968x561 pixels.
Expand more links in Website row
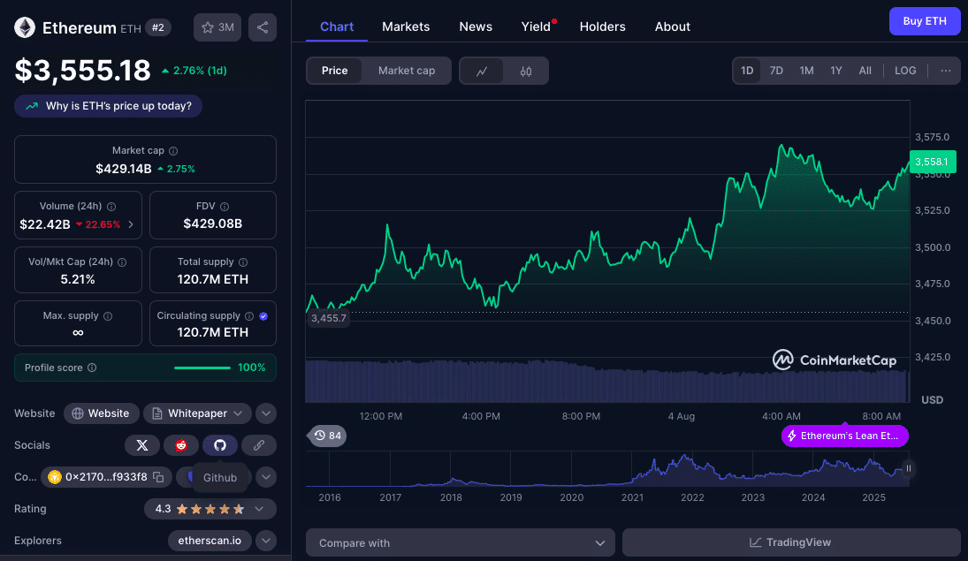point(266,413)
